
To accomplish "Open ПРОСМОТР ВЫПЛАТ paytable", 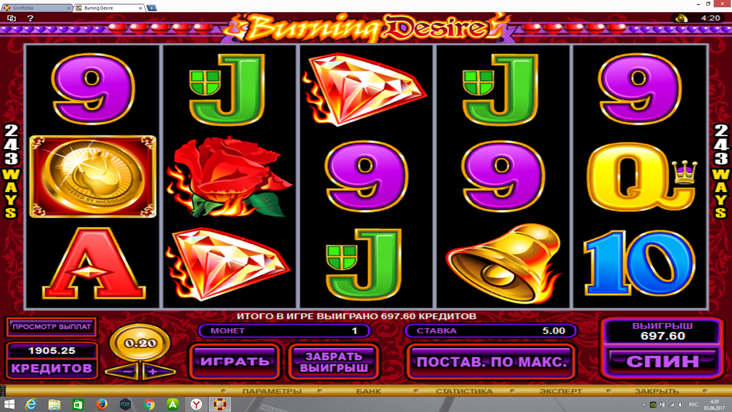I will coord(52,327).
